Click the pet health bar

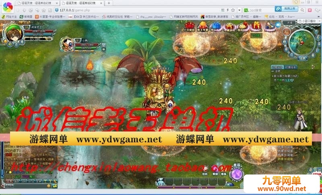click(x=87, y=45)
